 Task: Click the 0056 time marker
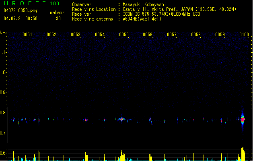coord(148,35)
